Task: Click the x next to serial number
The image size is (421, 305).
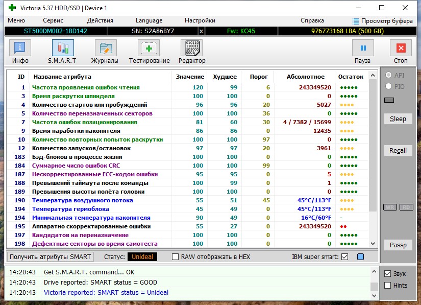Action: click(201, 31)
